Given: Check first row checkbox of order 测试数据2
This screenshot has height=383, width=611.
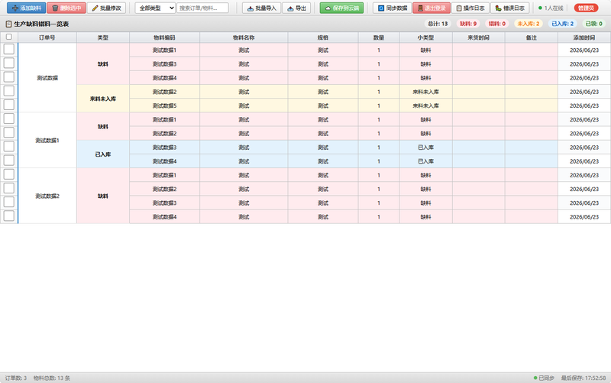Looking at the screenshot, I should coord(9,174).
